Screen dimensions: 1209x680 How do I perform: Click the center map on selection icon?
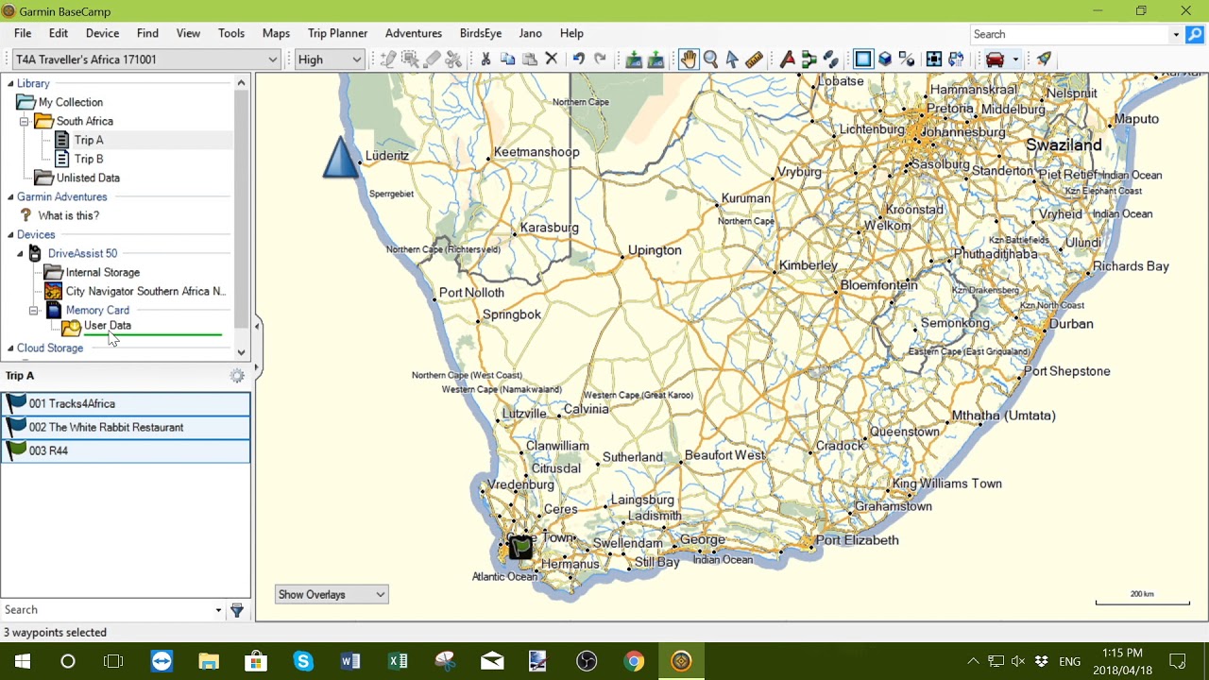[933, 59]
